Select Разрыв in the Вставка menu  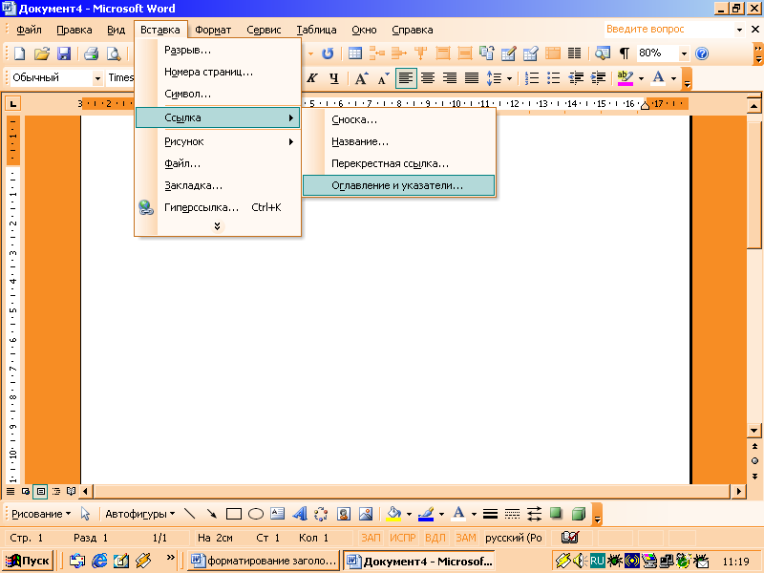coord(218,51)
